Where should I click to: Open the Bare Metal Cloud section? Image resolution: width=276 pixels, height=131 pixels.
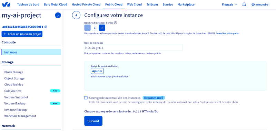[56, 4]
